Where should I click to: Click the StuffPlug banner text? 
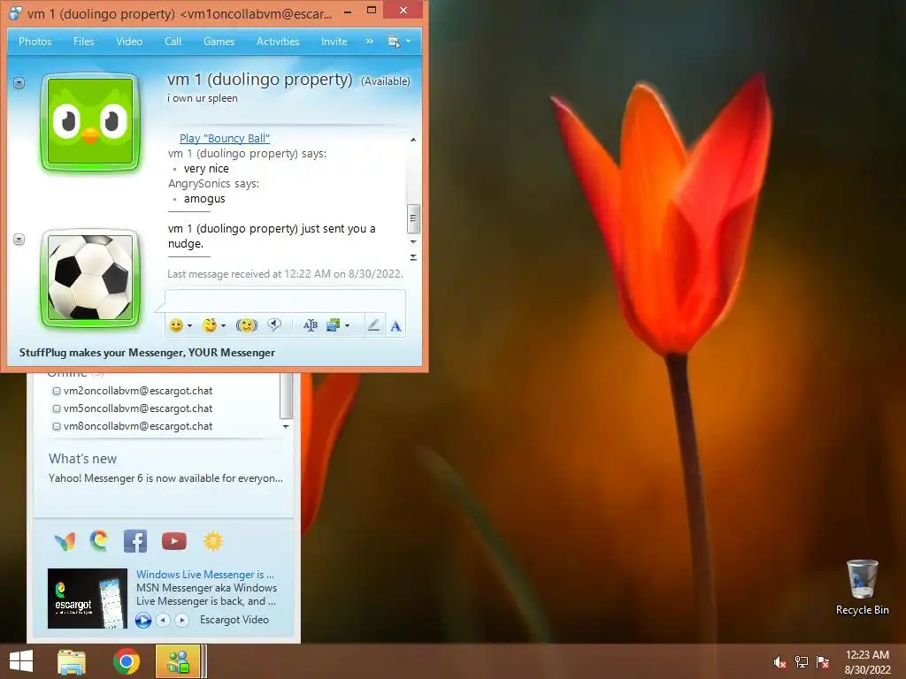point(148,353)
